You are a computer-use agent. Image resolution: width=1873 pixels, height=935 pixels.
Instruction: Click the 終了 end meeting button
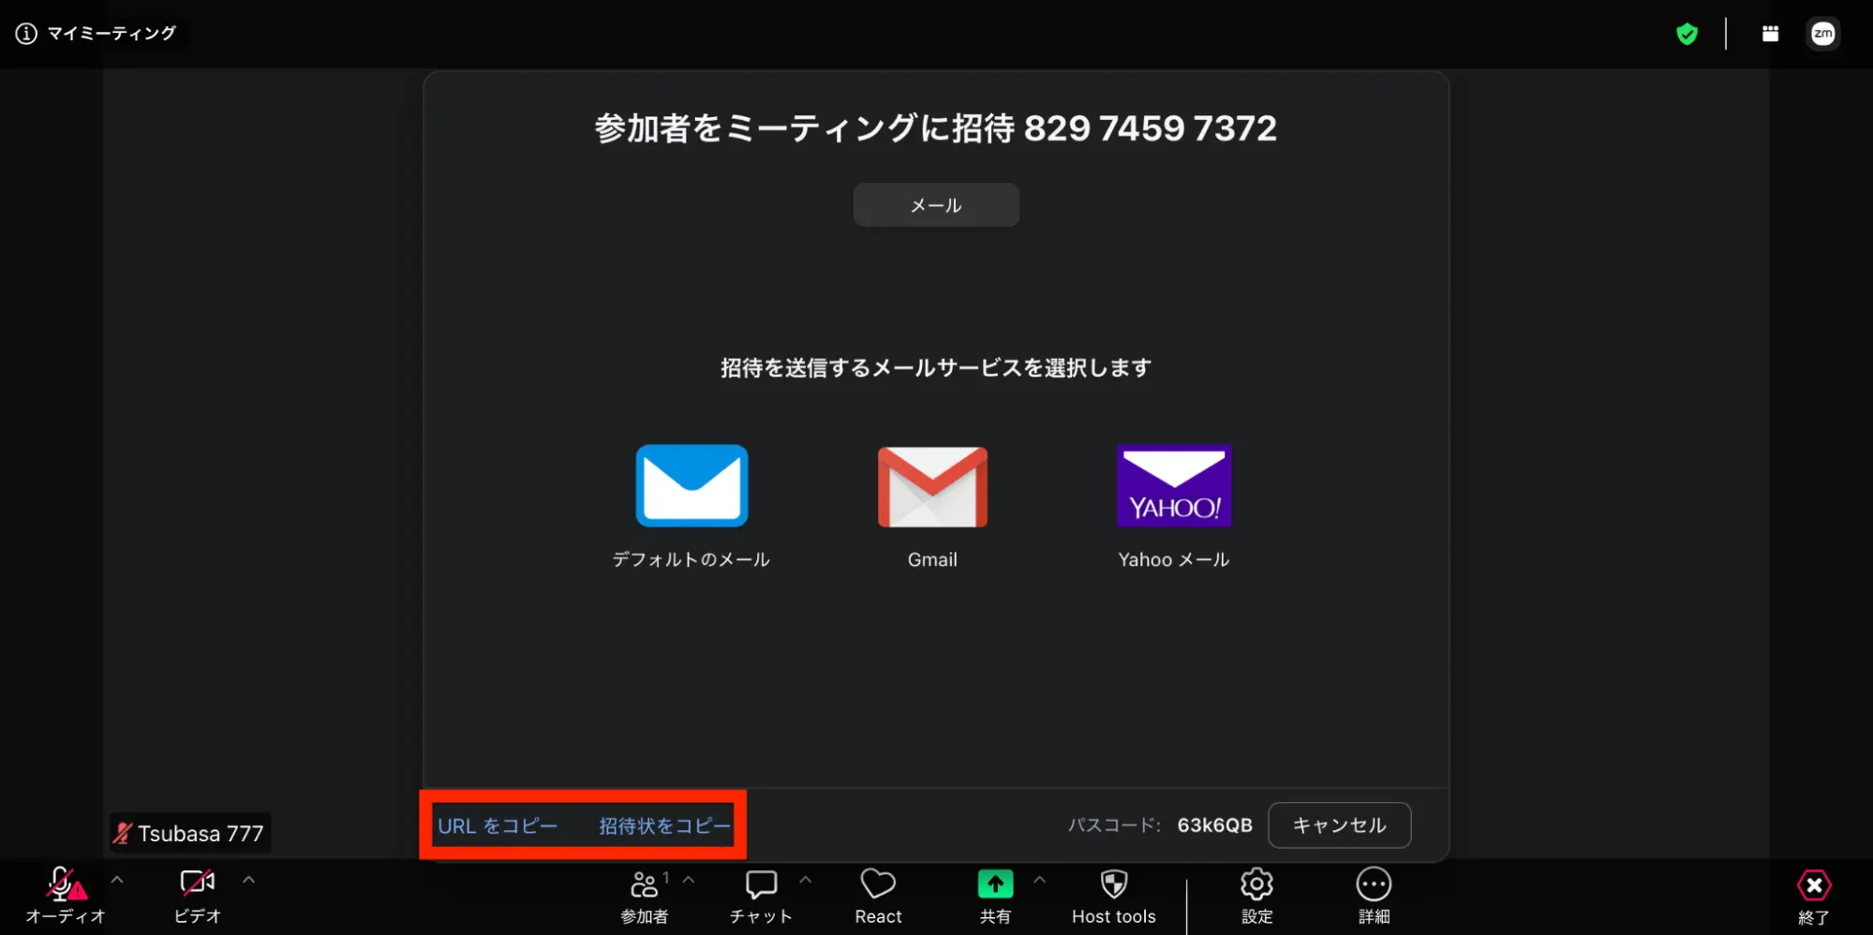pyautogui.click(x=1814, y=898)
